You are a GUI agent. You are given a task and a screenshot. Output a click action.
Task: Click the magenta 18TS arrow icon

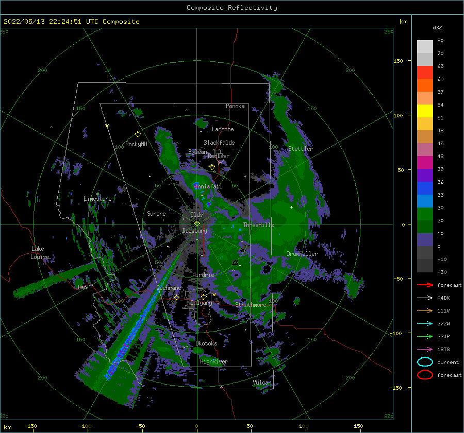click(x=425, y=350)
